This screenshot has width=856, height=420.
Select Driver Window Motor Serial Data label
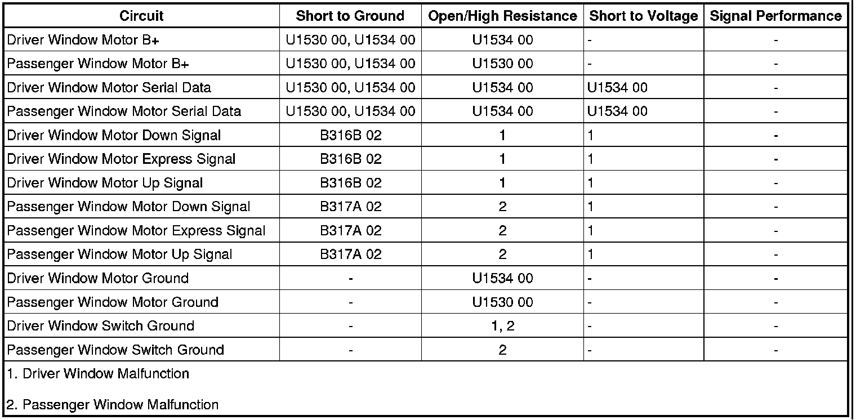pyautogui.click(x=109, y=87)
